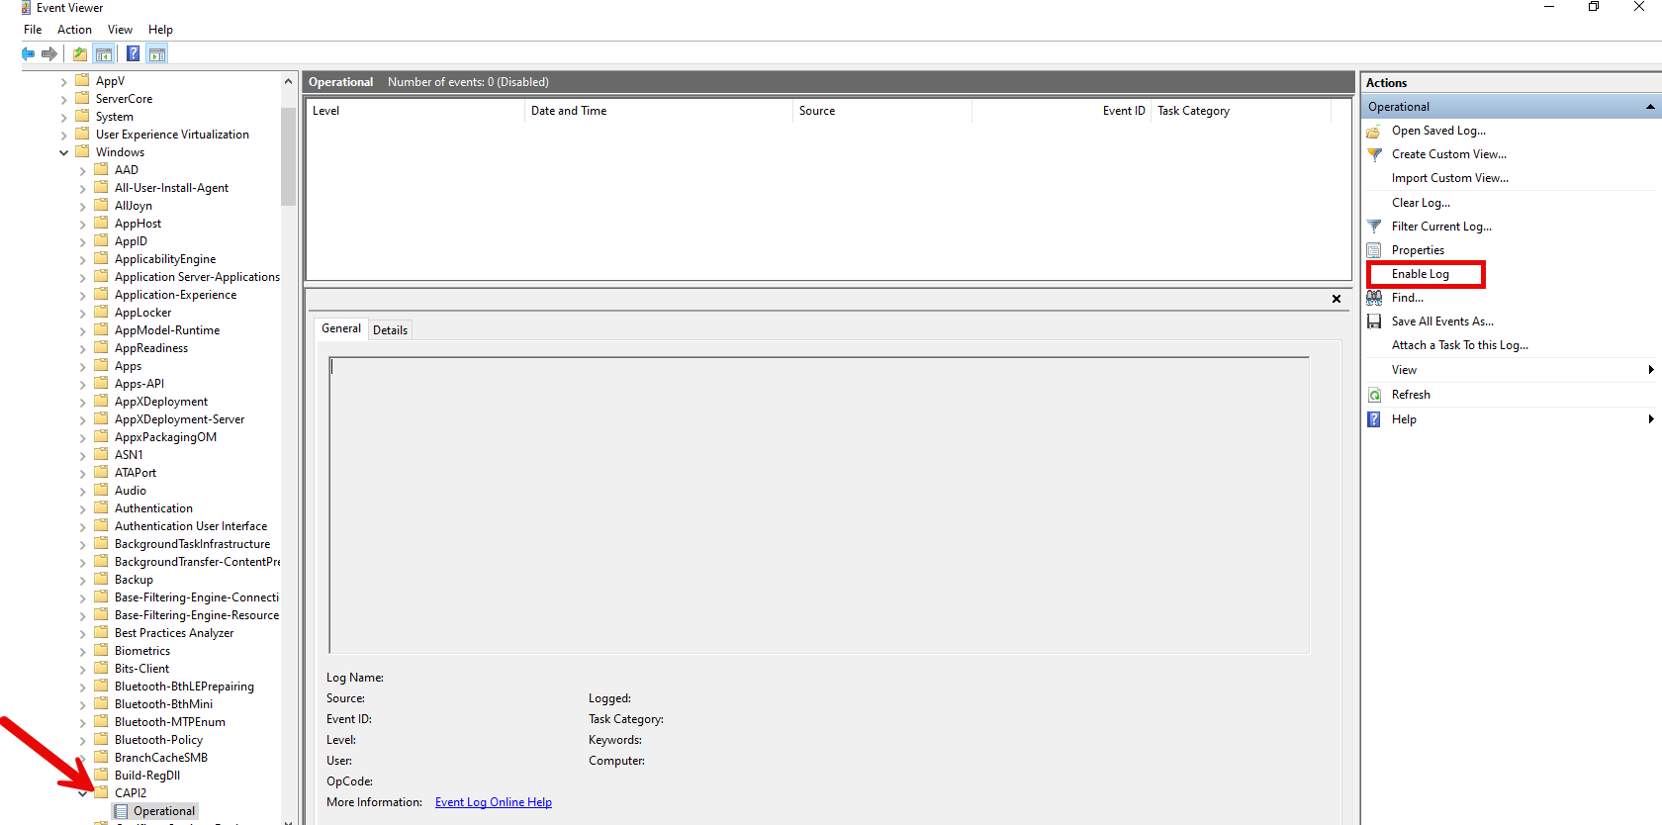1662x825 pixels.
Task: Click the tree pane scroll up arrow
Action: click(x=288, y=81)
